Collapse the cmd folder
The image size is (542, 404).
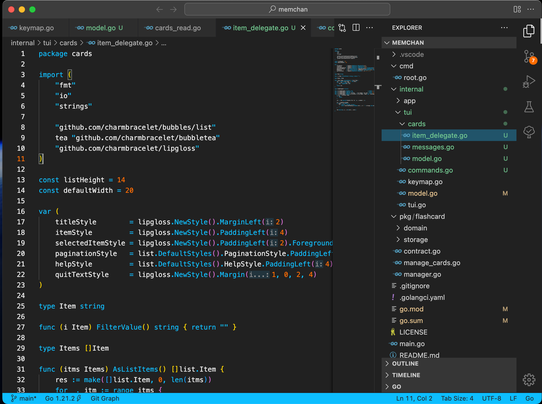(x=406, y=66)
